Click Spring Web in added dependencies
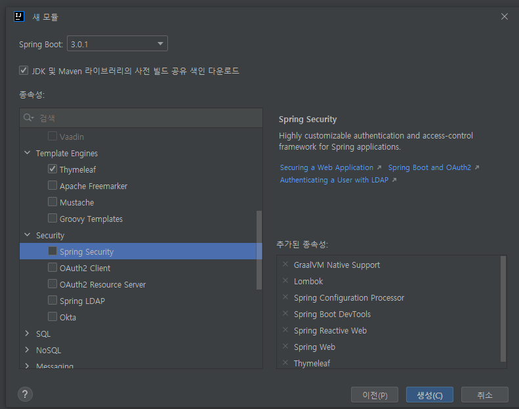The width and height of the screenshot is (519, 409). pyautogui.click(x=314, y=347)
